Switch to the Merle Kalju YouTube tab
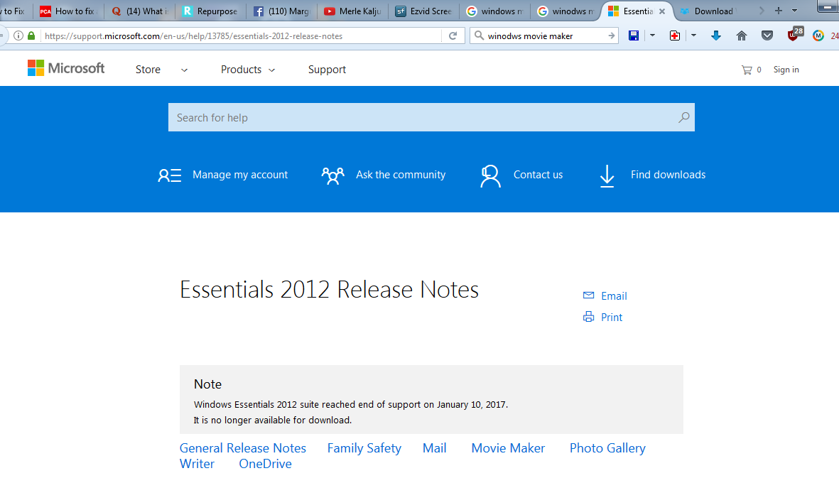Screen dimensions: 839x483 coord(352,11)
